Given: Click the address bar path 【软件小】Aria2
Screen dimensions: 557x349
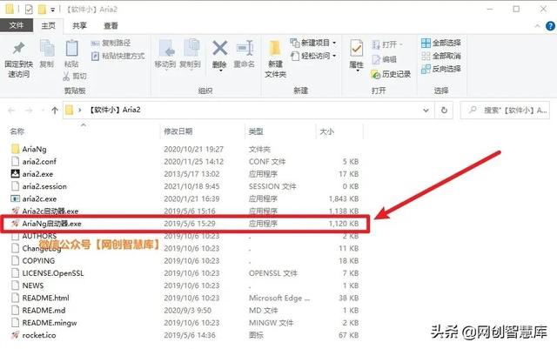Looking at the screenshot, I should [x=114, y=110].
